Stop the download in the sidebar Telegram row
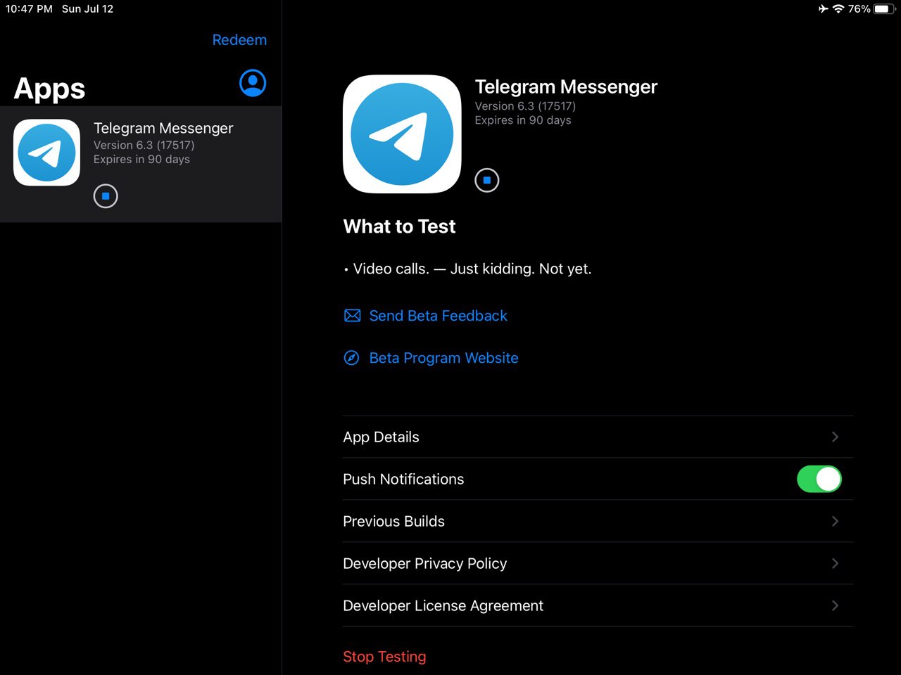Screen dimensions: 901x675 pos(106,196)
